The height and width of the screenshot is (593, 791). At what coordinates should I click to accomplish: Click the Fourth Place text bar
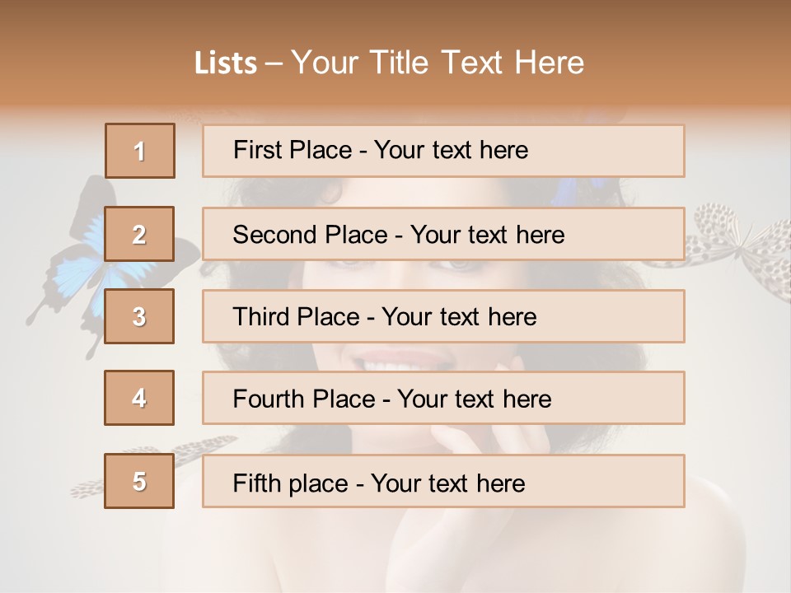(x=443, y=398)
